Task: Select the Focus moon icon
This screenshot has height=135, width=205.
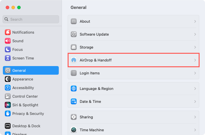Action: [8, 49]
